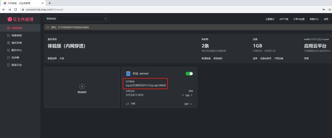Open 登录日志 in sidebar
This screenshot has height=138, width=332.
[20, 65]
